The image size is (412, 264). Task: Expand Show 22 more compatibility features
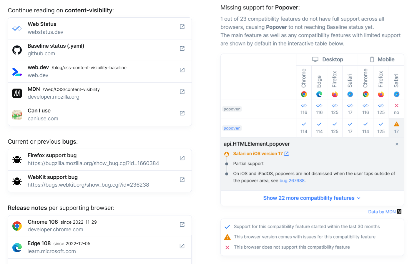click(x=312, y=198)
